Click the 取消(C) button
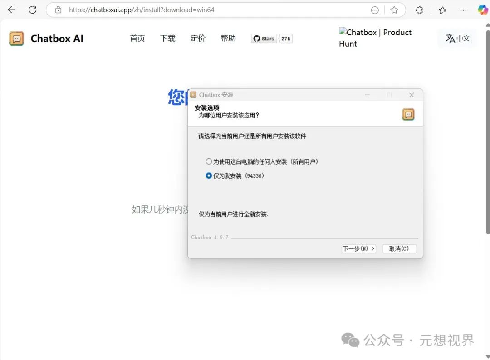 pos(399,248)
